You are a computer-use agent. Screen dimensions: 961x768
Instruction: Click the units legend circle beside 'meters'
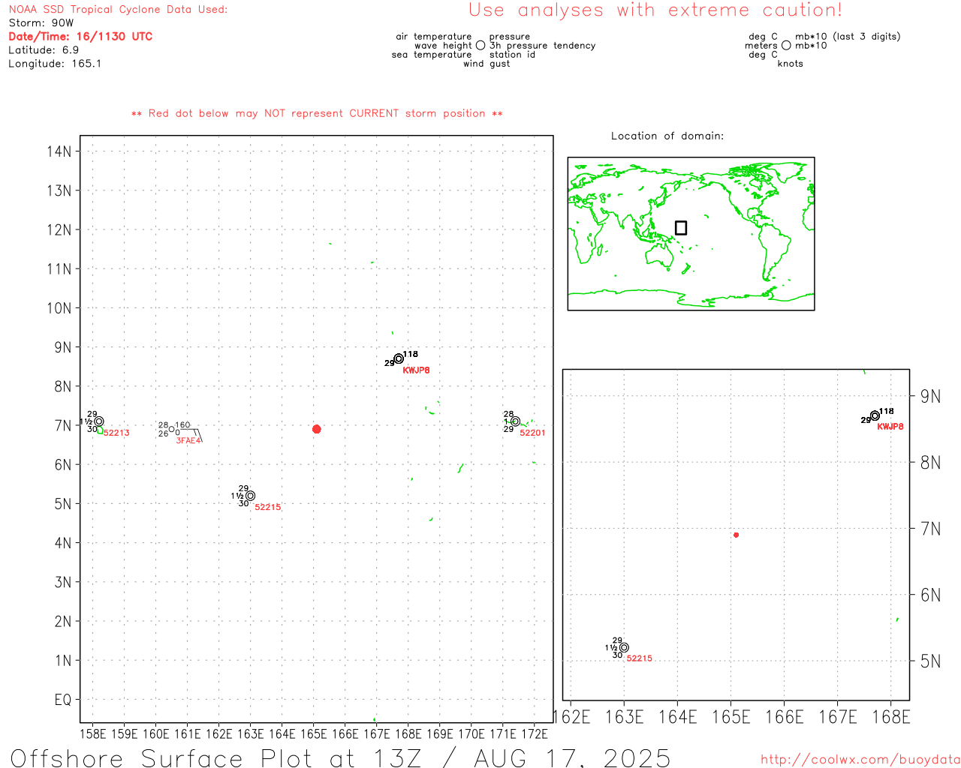click(x=786, y=45)
